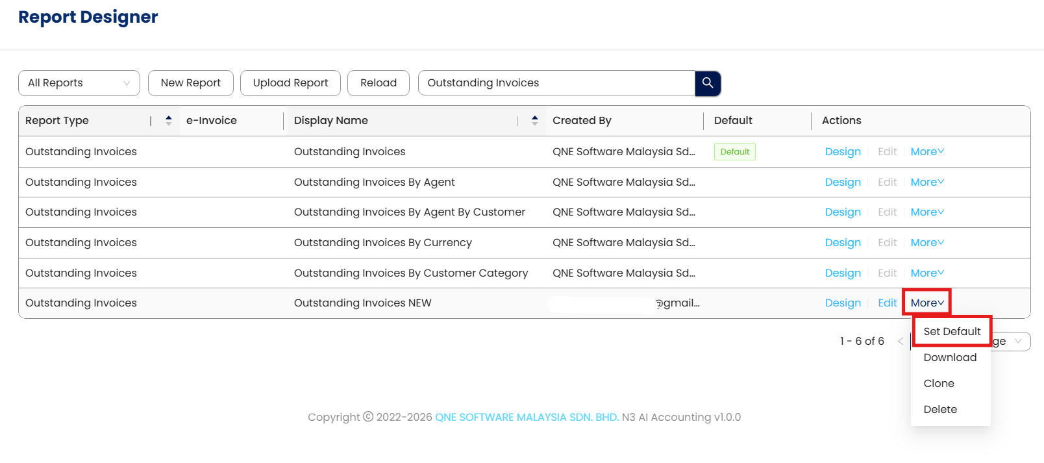
Task: Expand More for Outstanding Invoices By Currency
Action: coord(926,243)
